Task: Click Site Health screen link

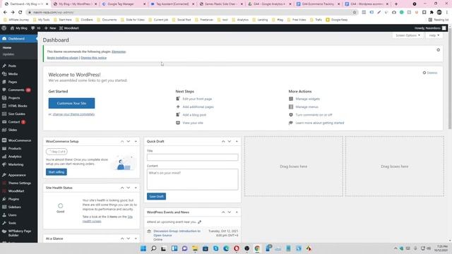Action: pyautogui.click(x=107, y=219)
